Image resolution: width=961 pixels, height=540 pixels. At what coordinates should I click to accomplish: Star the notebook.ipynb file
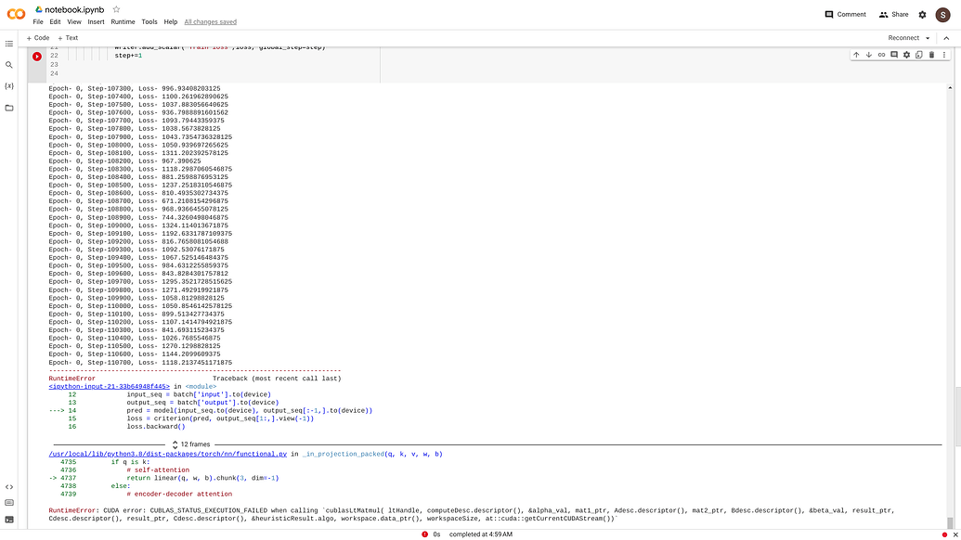(x=116, y=9)
